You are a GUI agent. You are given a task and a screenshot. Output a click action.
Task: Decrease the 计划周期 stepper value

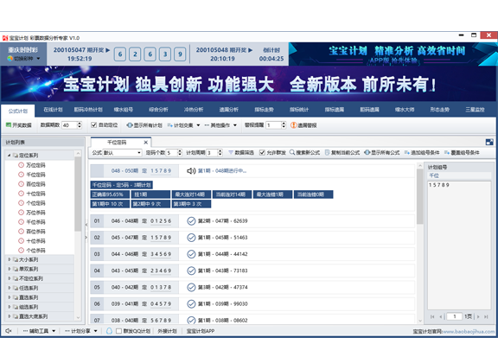(x=220, y=155)
